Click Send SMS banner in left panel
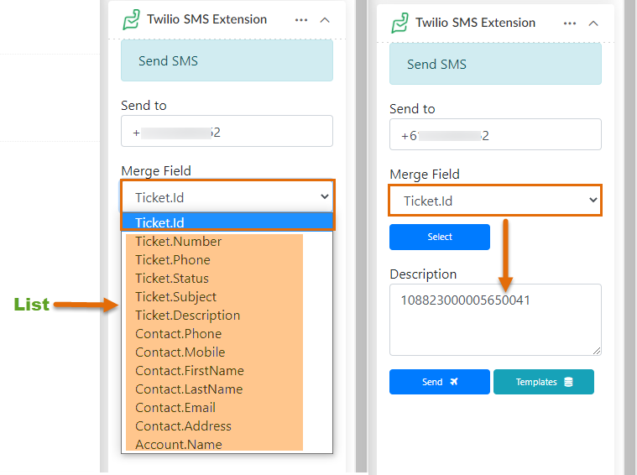The image size is (637, 475). click(227, 60)
